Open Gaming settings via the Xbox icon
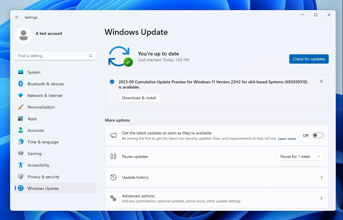The image size is (343, 220). pyautogui.click(x=21, y=153)
